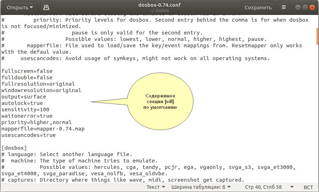Change tab width via Ширина табуляции: 8
This screenshot has height=192, width=319.
tap(201, 187)
